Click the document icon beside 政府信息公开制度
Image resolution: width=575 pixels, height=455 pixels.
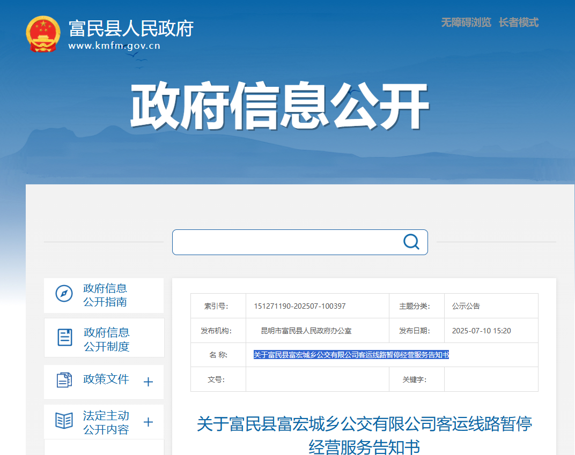[x=65, y=338]
